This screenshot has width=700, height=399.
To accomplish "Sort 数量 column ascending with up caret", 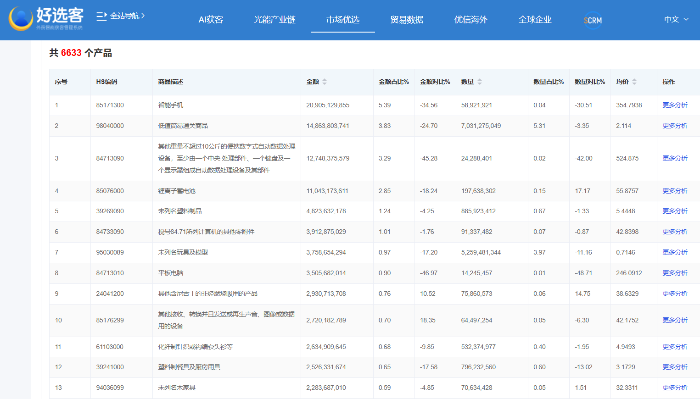I will click(480, 79).
